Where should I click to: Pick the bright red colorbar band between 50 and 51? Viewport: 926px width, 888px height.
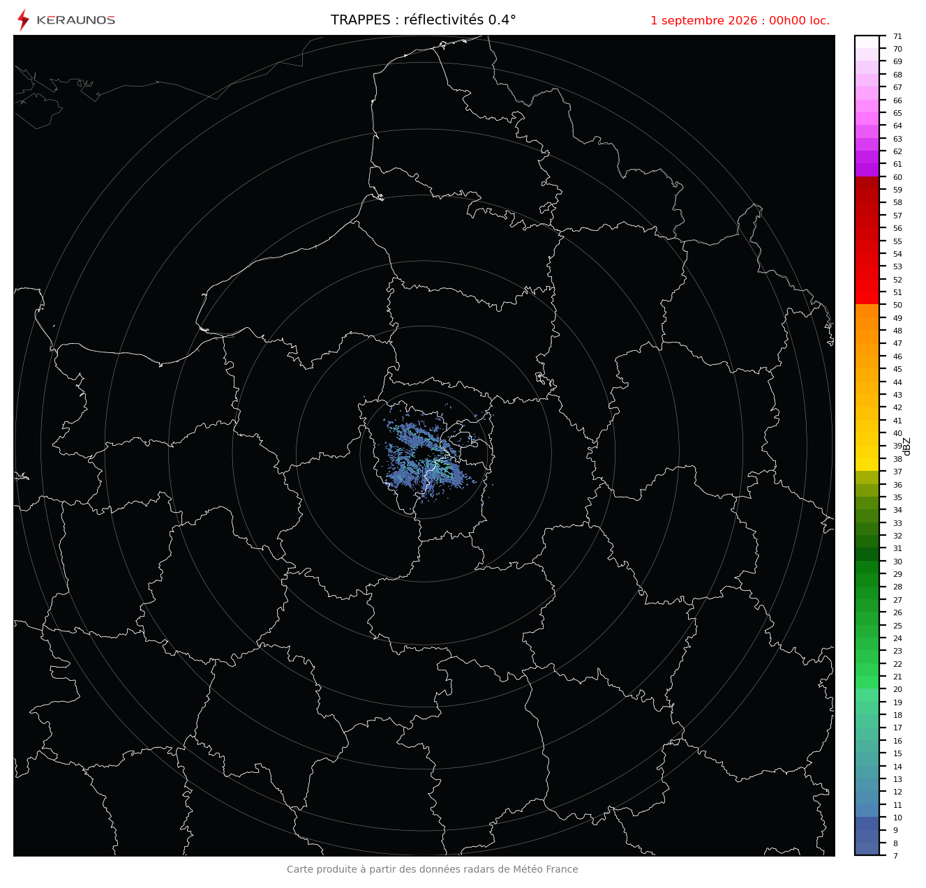tap(867, 299)
